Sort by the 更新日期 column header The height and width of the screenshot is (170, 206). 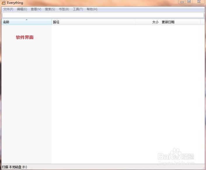(180, 22)
